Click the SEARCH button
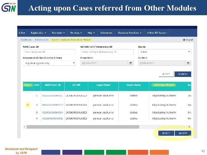 click(183, 74)
